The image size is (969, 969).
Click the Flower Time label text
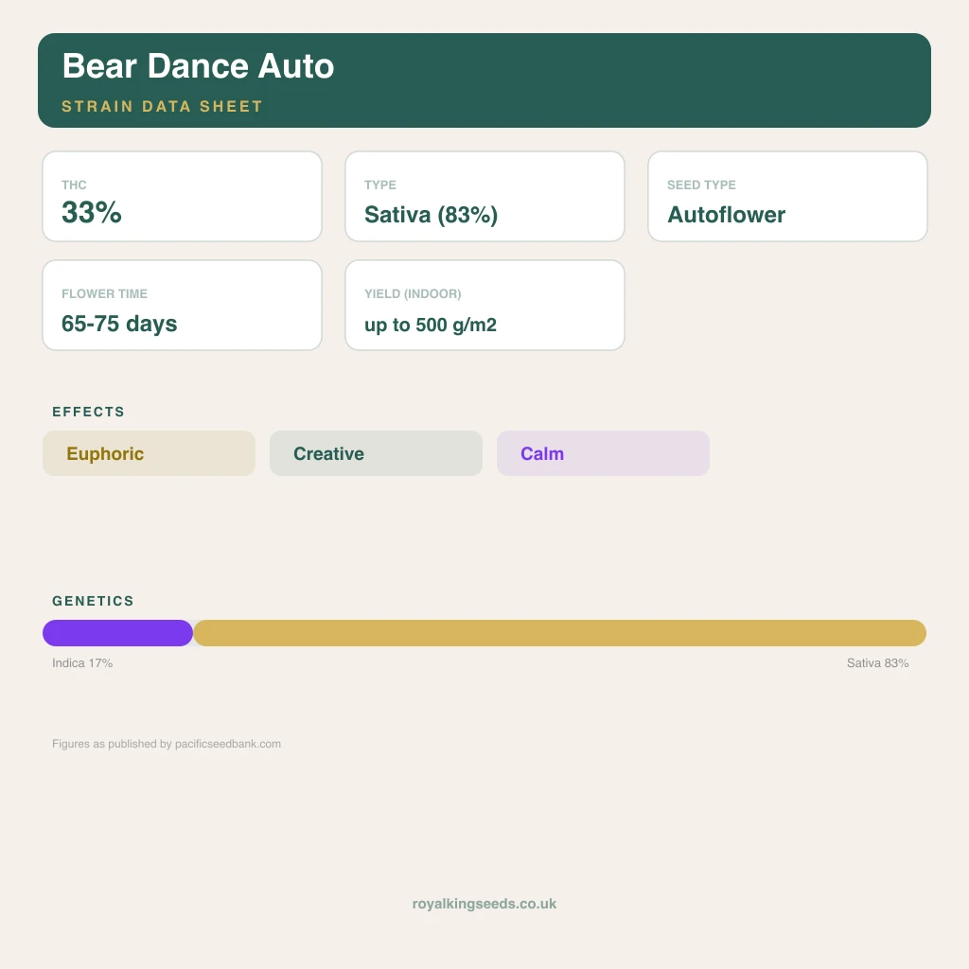[104, 294]
